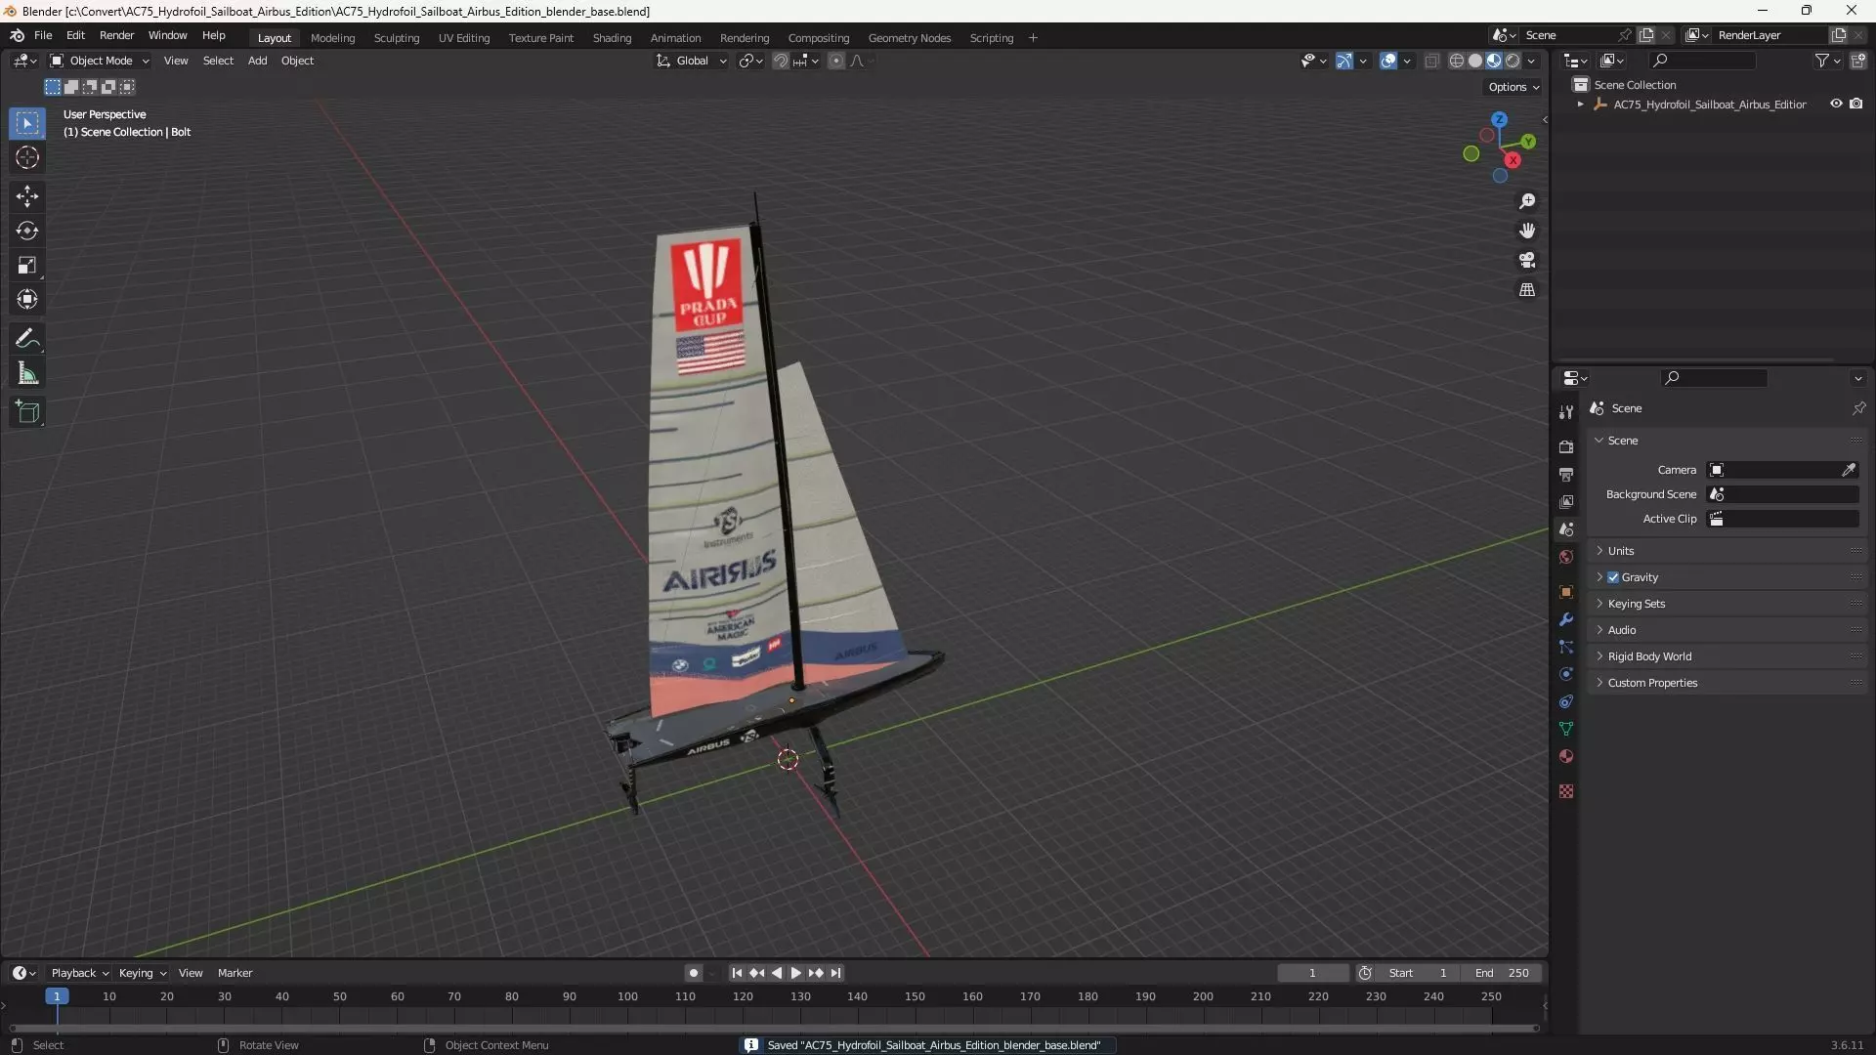Toggle X-ray mode
The height and width of the screenshot is (1055, 1876).
pos(1431,61)
